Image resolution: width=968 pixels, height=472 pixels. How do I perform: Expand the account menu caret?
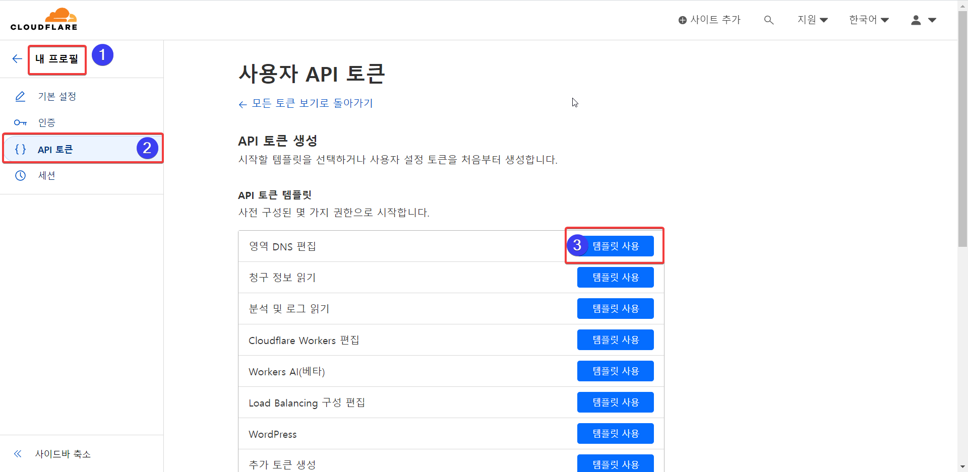[x=932, y=20]
